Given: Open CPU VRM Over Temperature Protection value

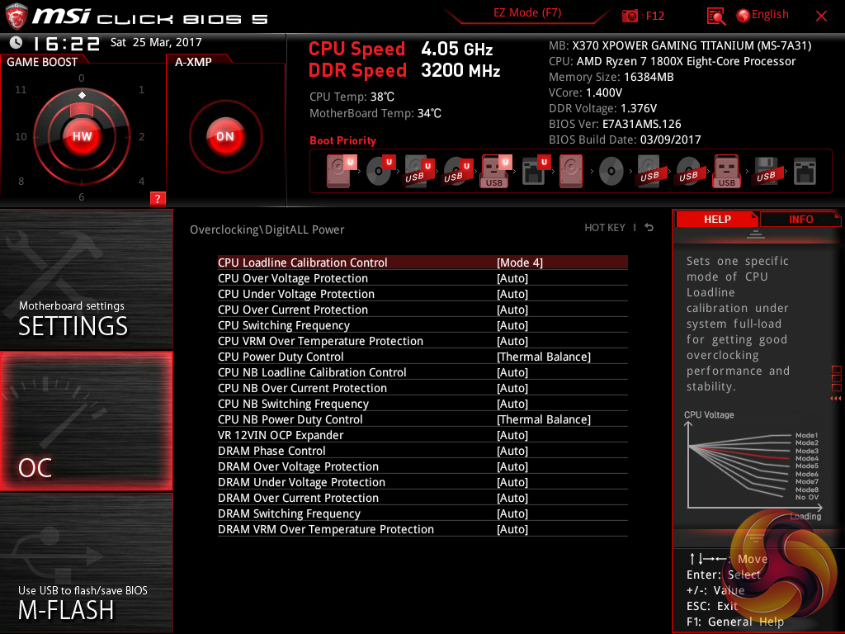Looking at the screenshot, I should point(512,341).
